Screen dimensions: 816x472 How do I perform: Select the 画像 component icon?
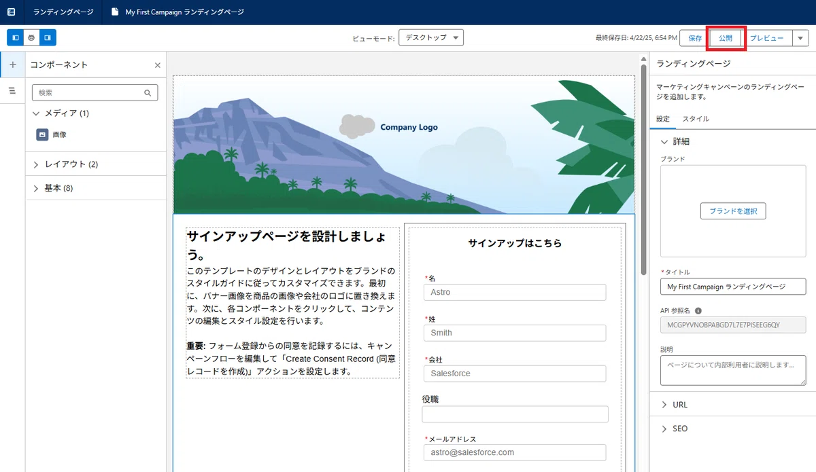42,134
